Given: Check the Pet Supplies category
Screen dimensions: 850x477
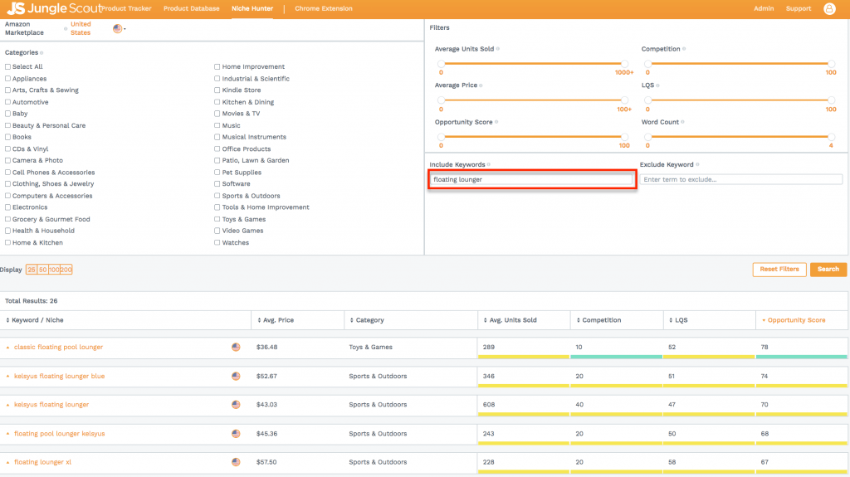Looking at the screenshot, I should (x=217, y=173).
